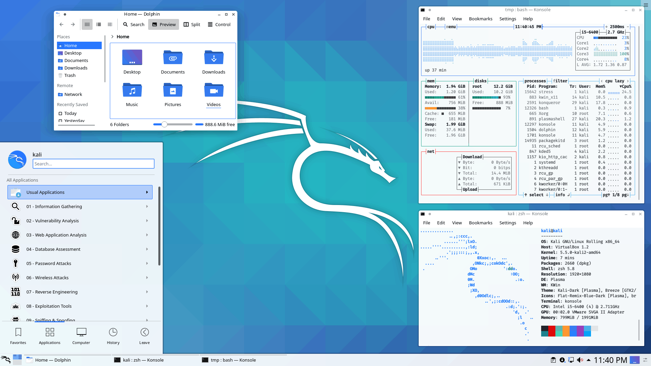This screenshot has height=366, width=651.
Task: Expand the 05 - Password Attacks submenu
Action: click(80, 263)
